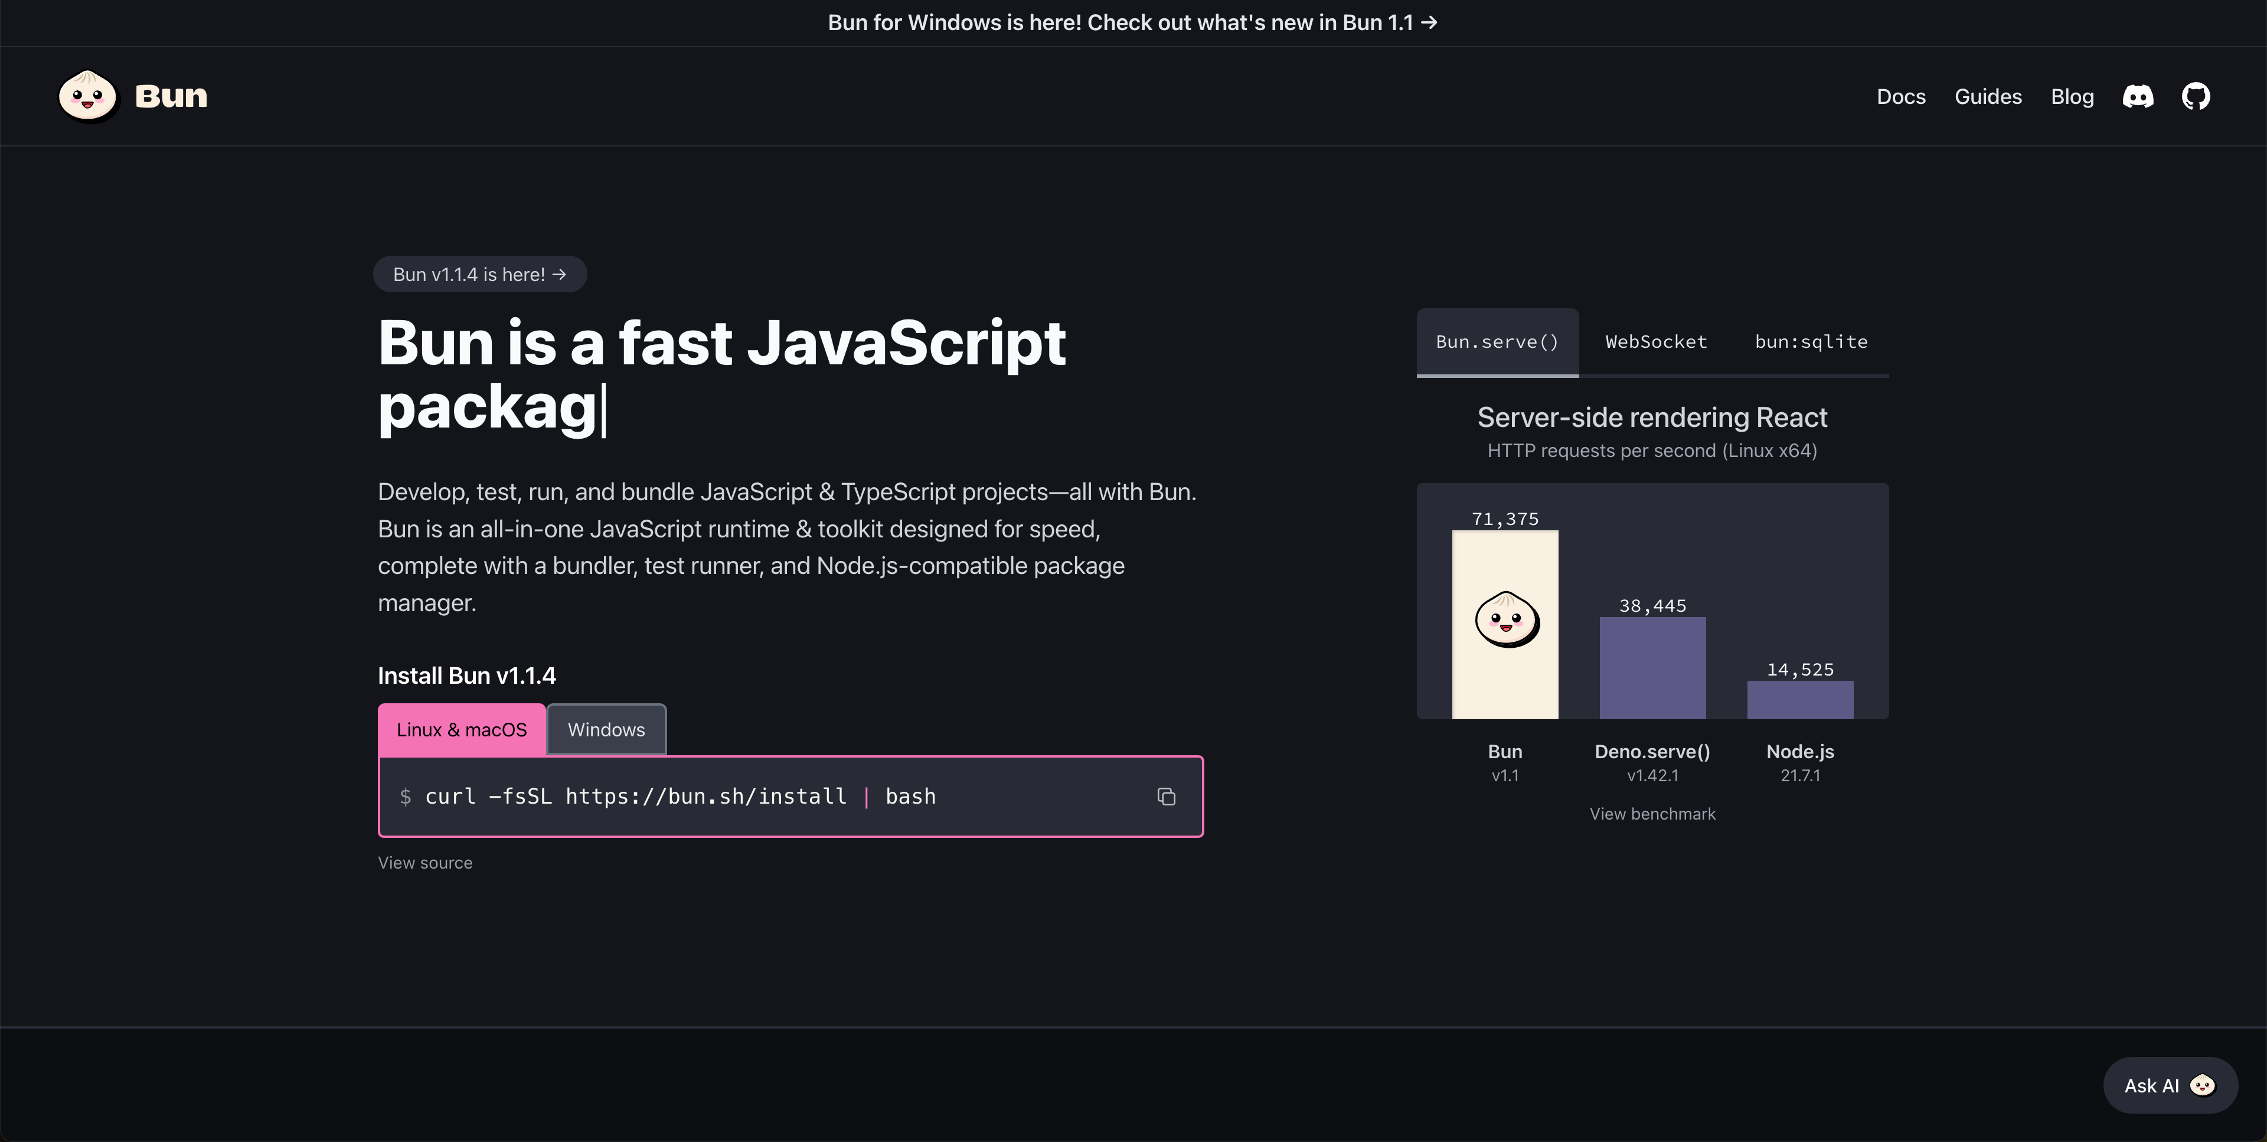2267x1142 pixels.
Task: Select the Bun.serve() benchmark tab
Action: (x=1497, y=342)
